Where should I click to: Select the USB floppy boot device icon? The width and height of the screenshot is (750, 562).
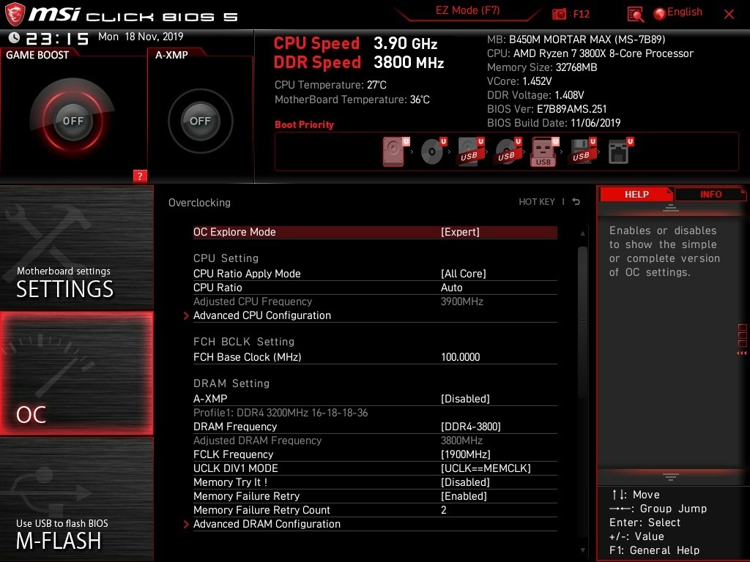(582, 151)
